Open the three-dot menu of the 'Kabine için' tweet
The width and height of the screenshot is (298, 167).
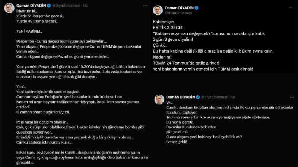pos(291,8)
